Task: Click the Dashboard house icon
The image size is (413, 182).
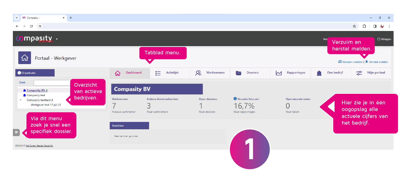Action: point(118,73)
